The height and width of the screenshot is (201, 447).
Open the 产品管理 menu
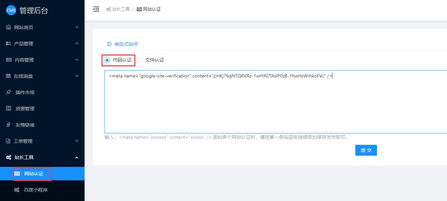pyautogui.click(x=42, y=44)
